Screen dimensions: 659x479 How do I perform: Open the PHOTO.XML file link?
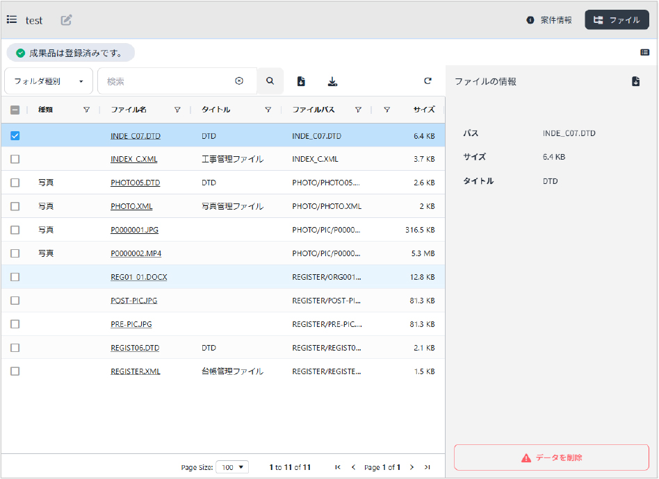coord(131,206)
